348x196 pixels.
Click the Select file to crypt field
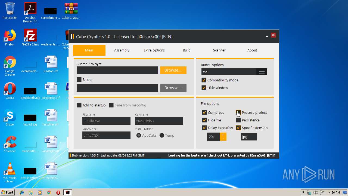coord(117,70)
